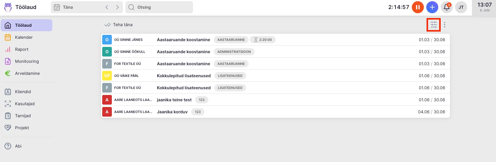Viewport: 496px width, 162px height.
Task: Open the JT user avatar menu
Action: 461,7
